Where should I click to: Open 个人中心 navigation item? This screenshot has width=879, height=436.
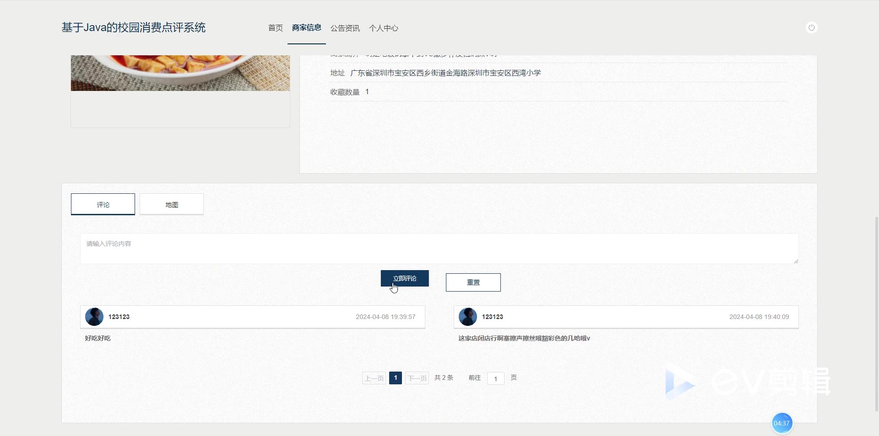tap(384, 28)
